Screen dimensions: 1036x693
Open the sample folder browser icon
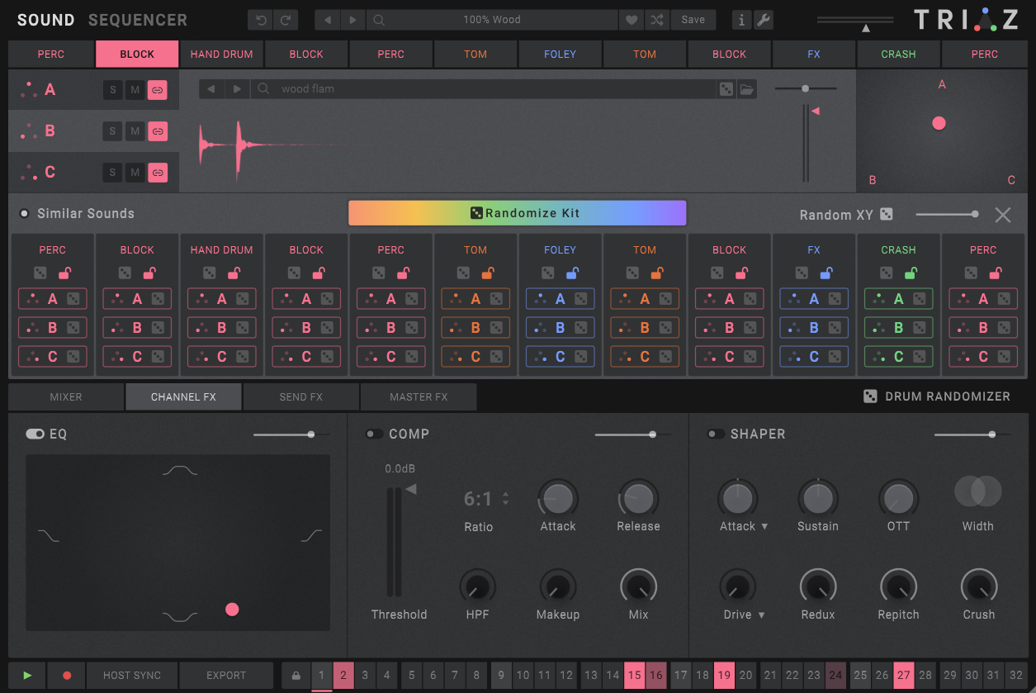click(747, 89)
